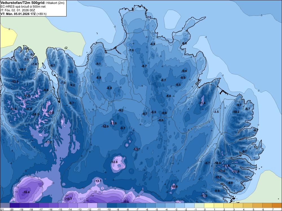Click the -15.7 temperature value
This screenshot has height=211, width=282.
click(69, 199)
